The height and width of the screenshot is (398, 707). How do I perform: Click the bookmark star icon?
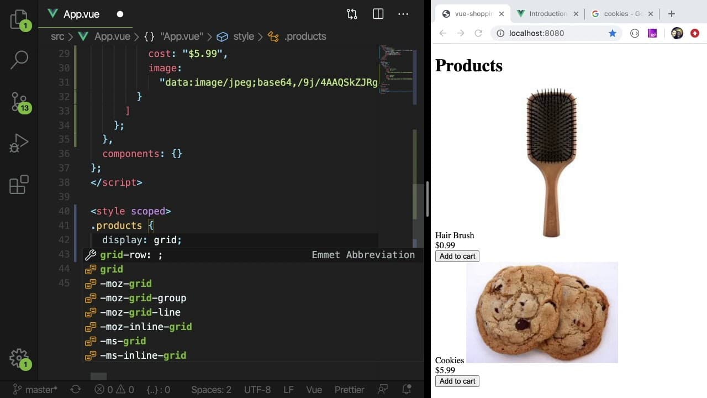613,33
